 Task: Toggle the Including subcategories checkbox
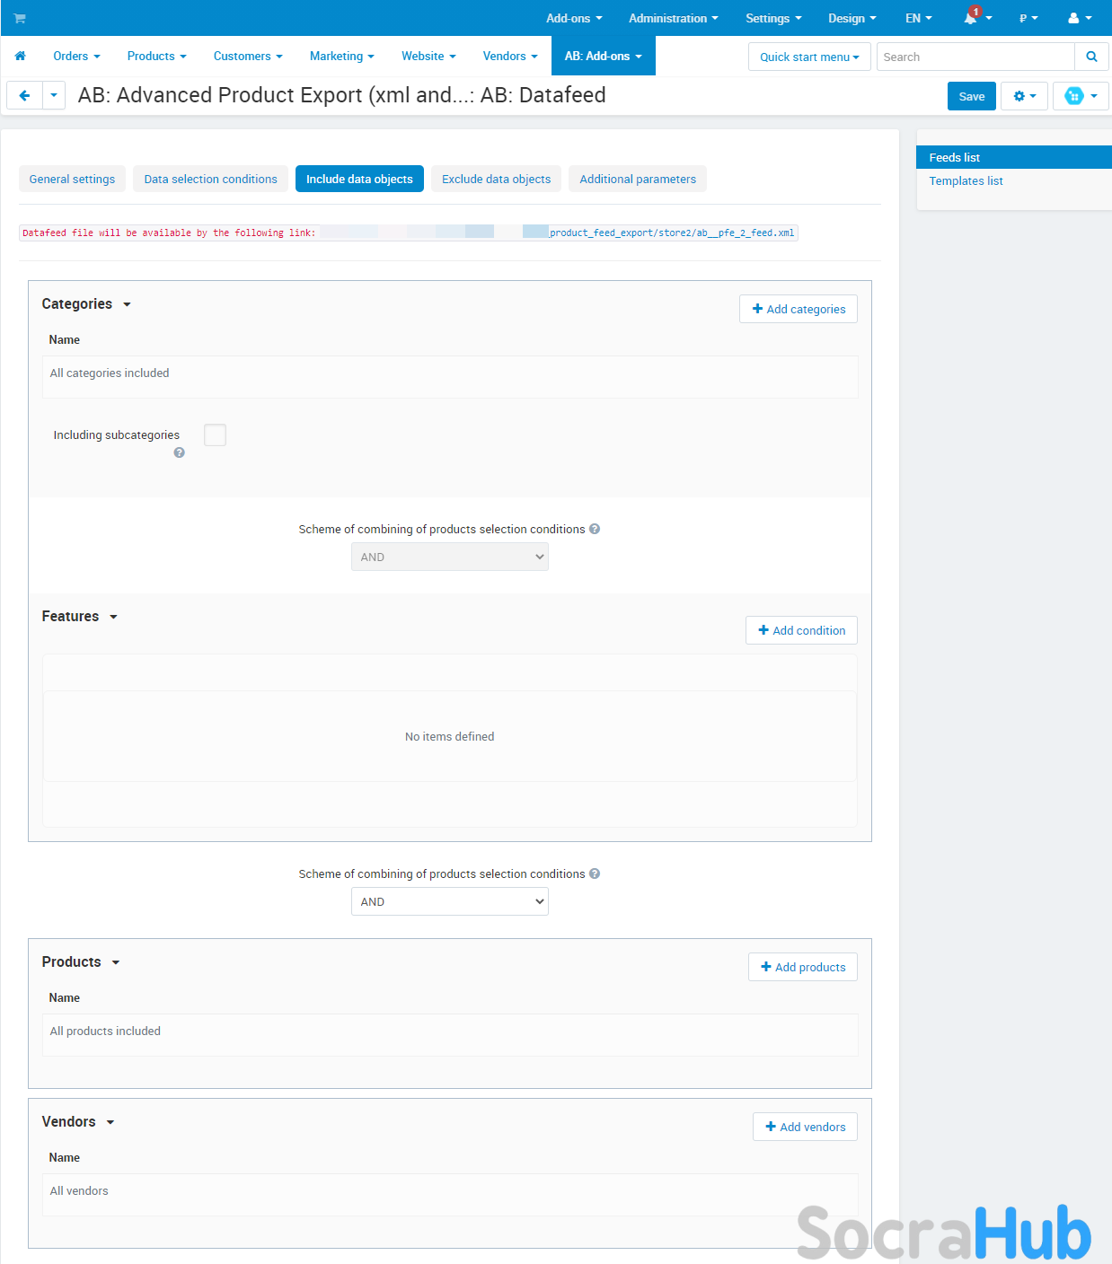tap(216, 435)
